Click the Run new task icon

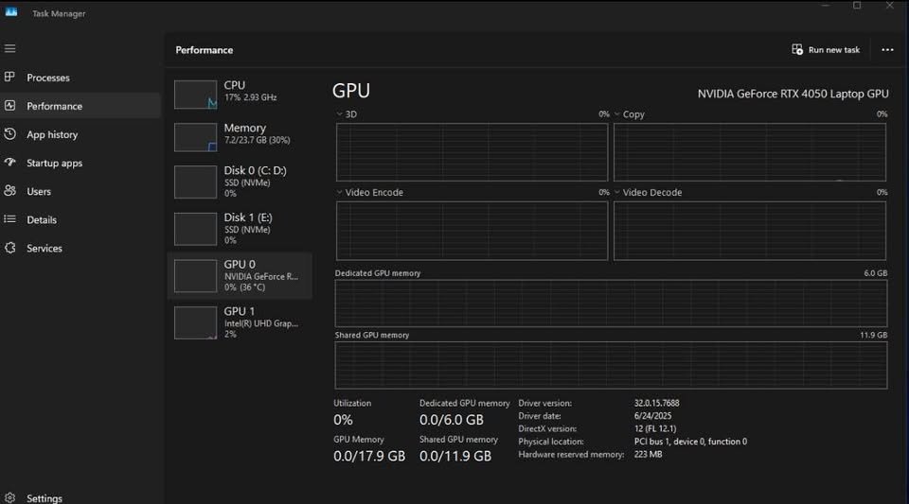coord(797,50)
